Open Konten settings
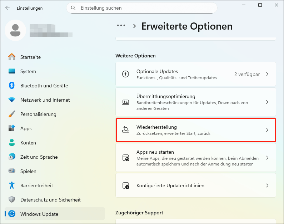Viewport: 284px width, 224px height. (55, 143)
